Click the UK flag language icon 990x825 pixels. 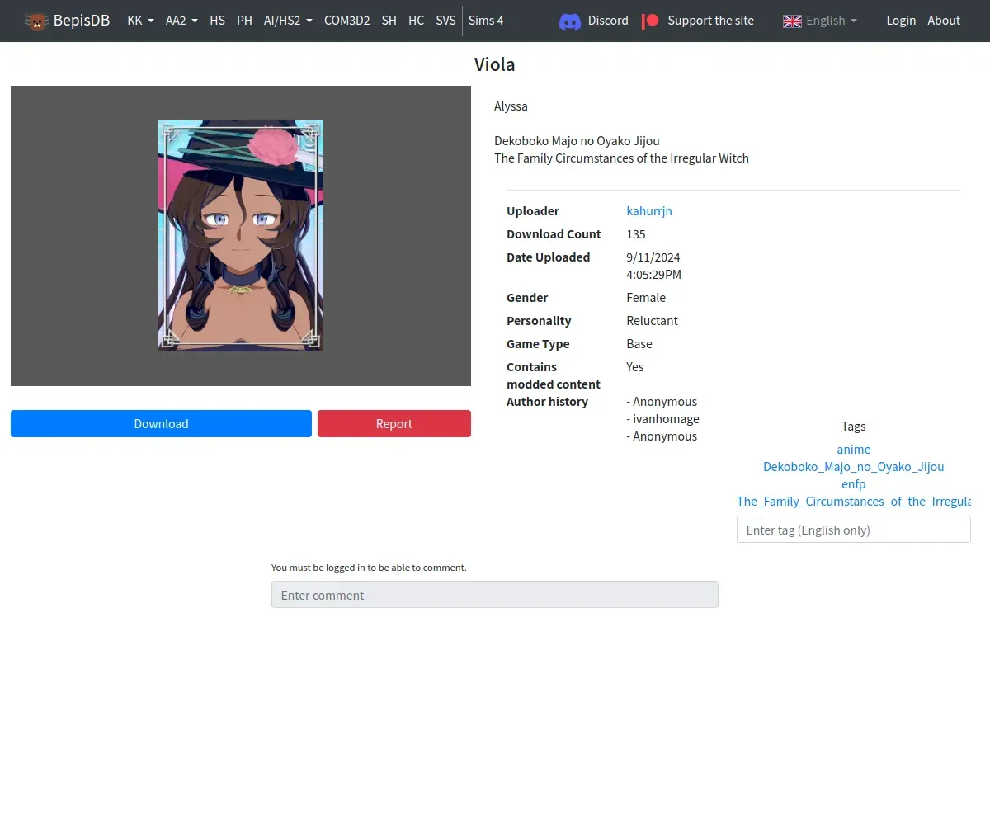tap(792, 21)
